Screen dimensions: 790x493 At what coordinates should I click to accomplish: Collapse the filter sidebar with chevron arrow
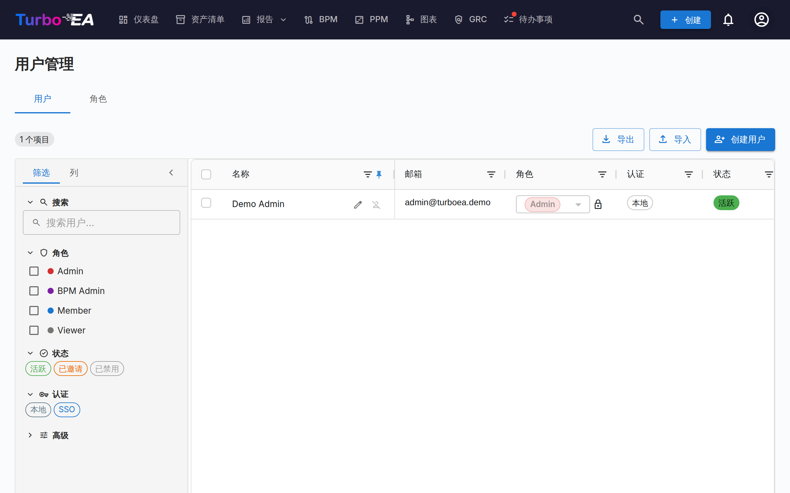point(171,173)
